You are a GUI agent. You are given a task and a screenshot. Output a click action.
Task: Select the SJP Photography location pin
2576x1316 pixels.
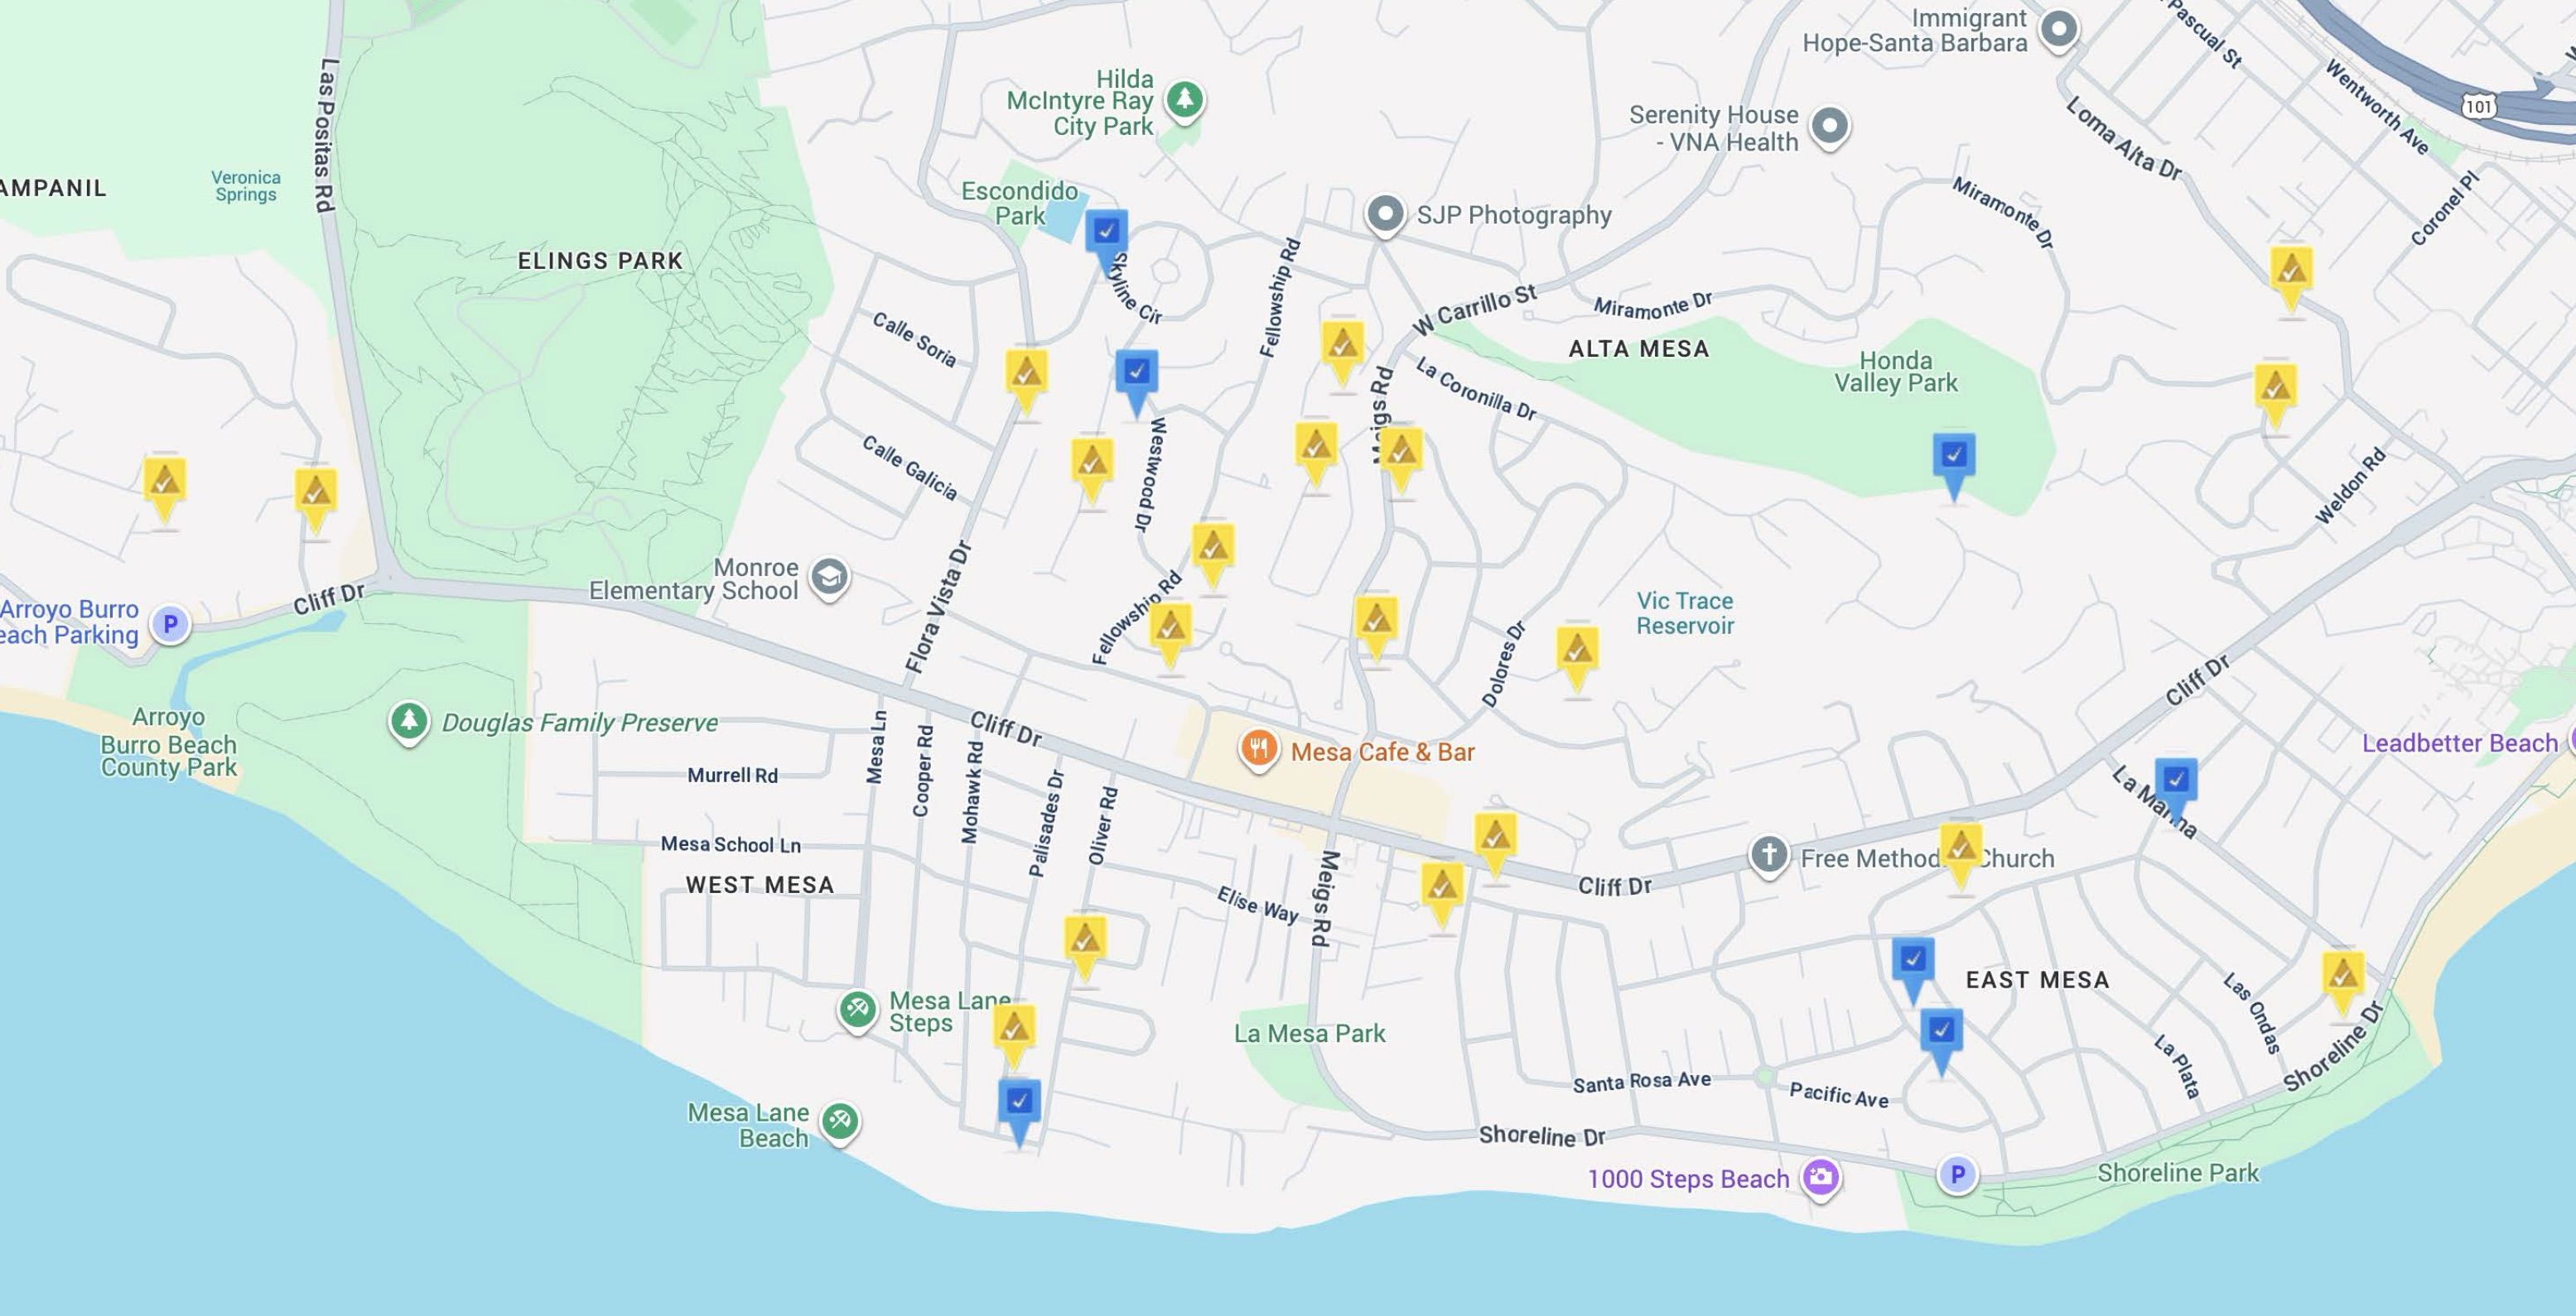click(1385, 213)
